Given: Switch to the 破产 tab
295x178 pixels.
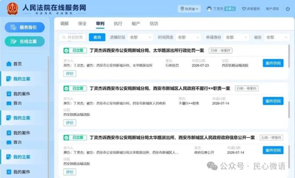Looking at the screenshot, I should coord(136,24).
